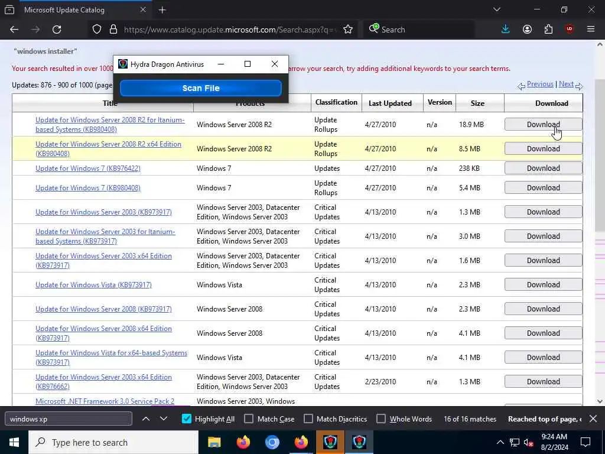Screen dimensions: 605x454
Task: Sort by the Version column header
Action: (440, 102)
